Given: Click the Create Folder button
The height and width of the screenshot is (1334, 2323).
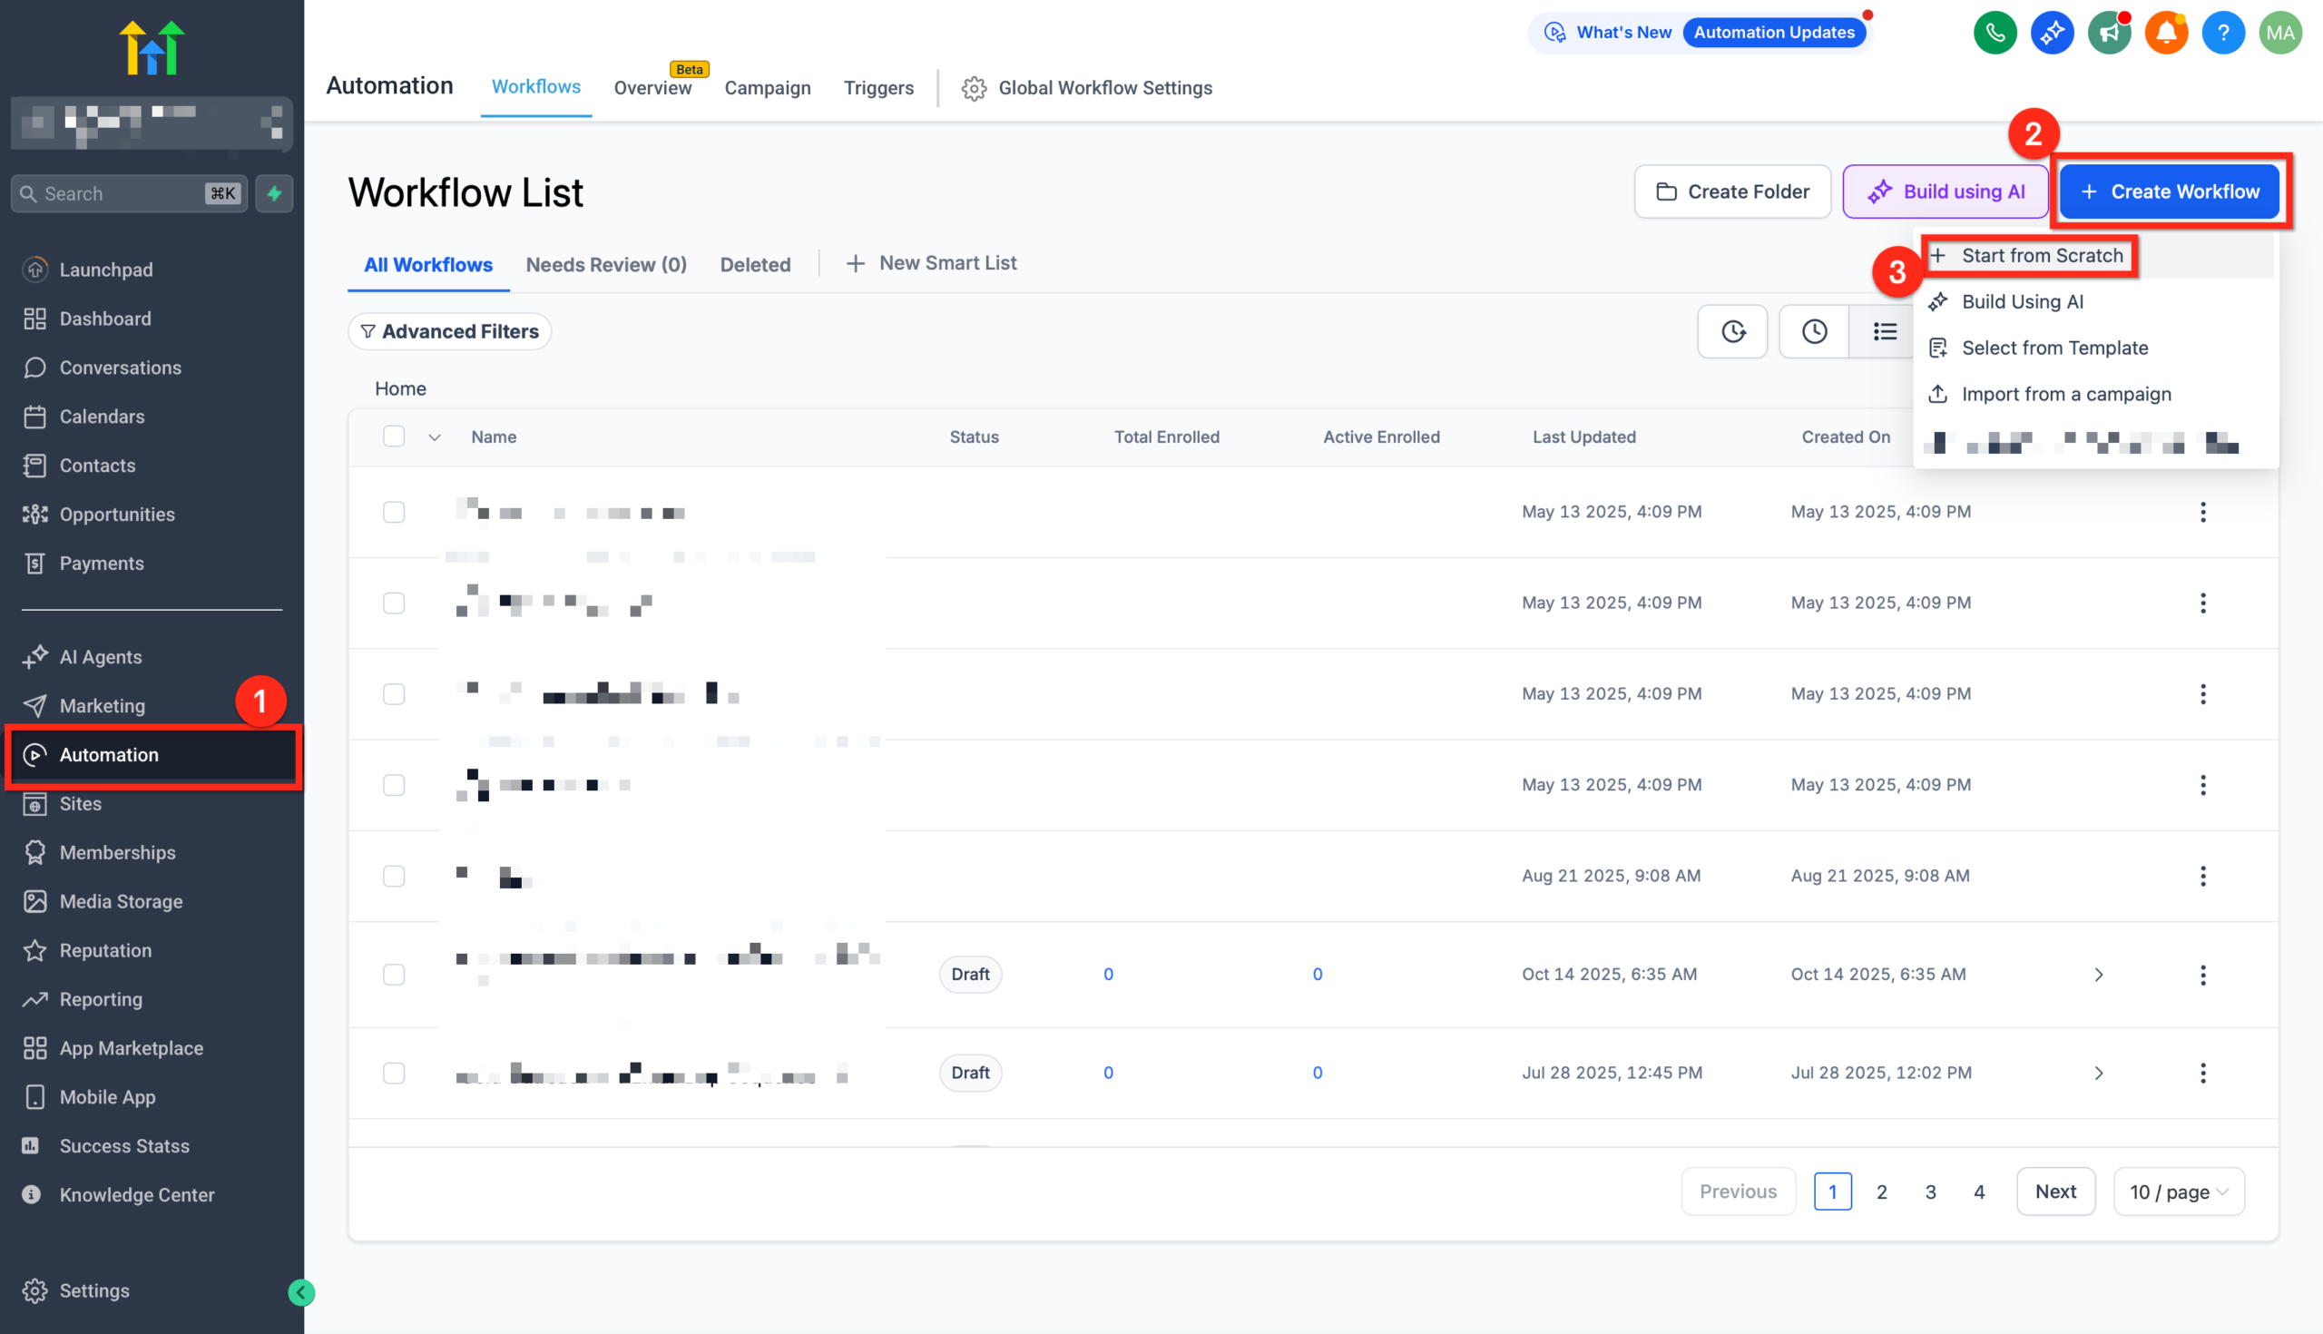Looking at the screenshot, I should click(1732, 191).
